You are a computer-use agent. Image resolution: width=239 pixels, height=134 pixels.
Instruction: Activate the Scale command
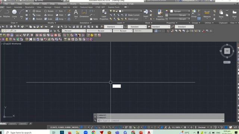point(48,19)
